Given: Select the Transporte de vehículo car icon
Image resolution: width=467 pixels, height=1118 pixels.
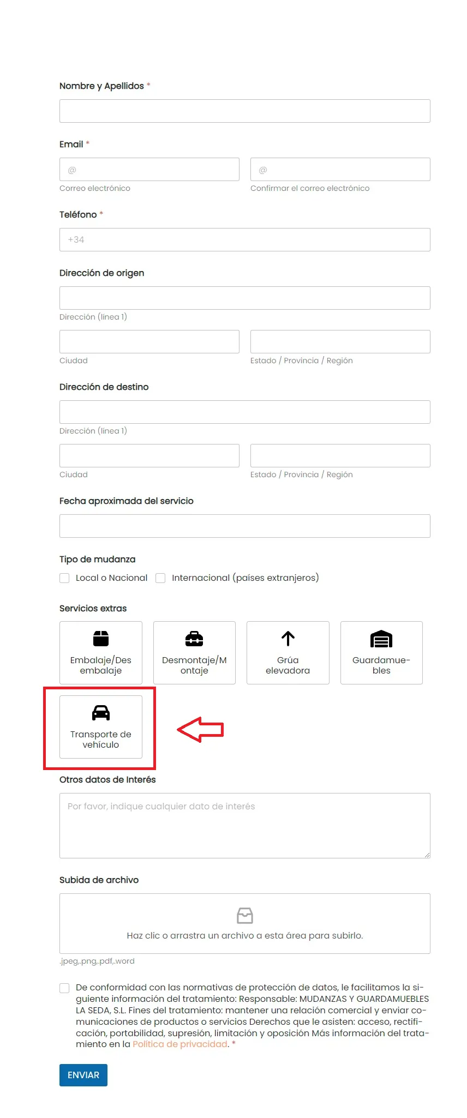Looking at the screenshot, I should tap(101, 712).
